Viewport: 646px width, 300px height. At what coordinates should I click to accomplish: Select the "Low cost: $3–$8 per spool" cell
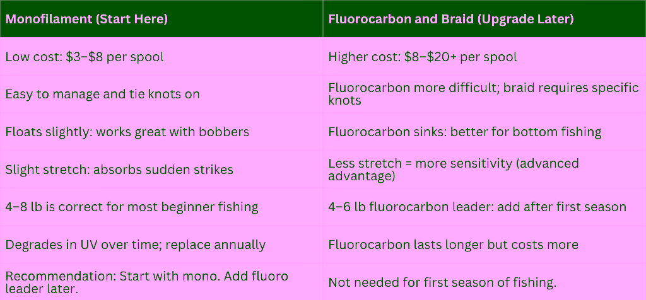[85, 57]
